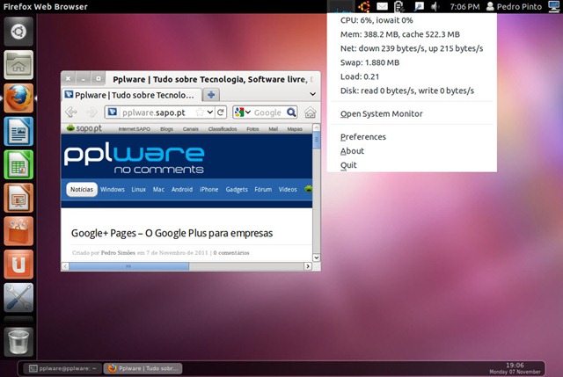Open the Ubuntu Dash home button

point(18,32)
